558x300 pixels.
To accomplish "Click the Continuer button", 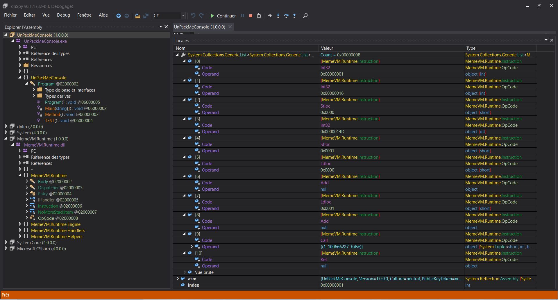I will pyautogui.click(x=223, y=16).
